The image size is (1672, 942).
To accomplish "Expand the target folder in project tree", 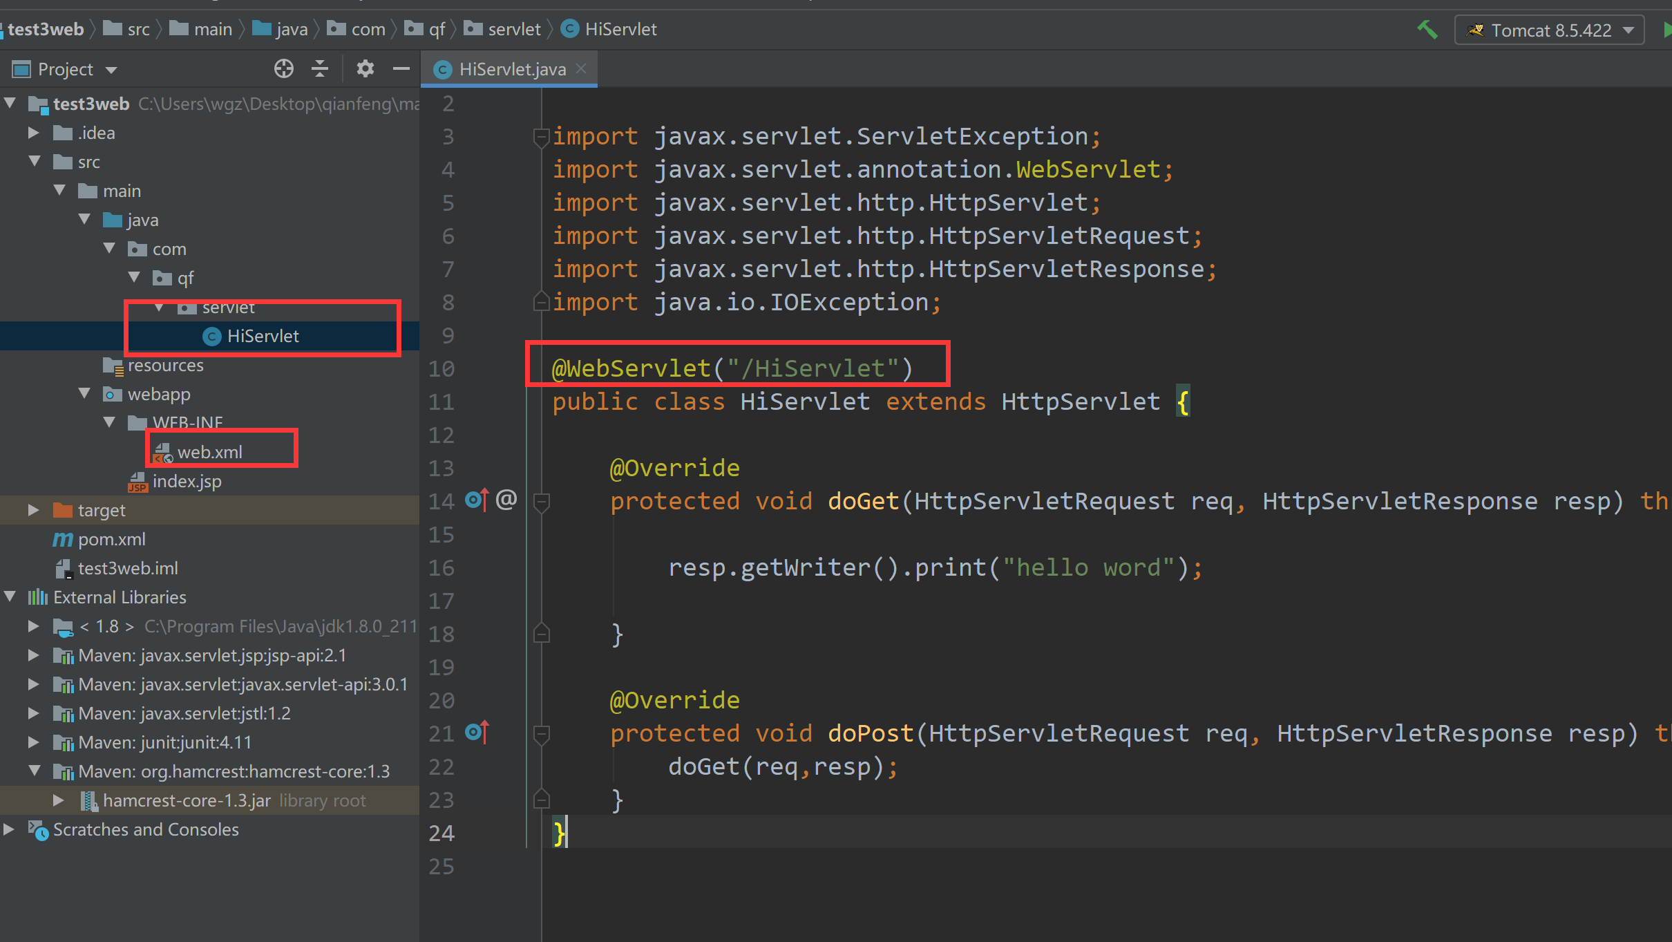I will pos(33,510).
